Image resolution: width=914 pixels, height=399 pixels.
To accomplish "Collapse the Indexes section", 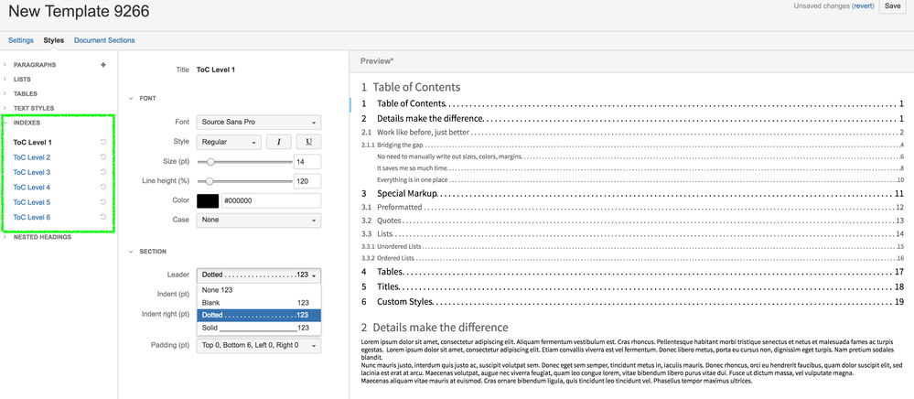I will [x=5, y=123].
